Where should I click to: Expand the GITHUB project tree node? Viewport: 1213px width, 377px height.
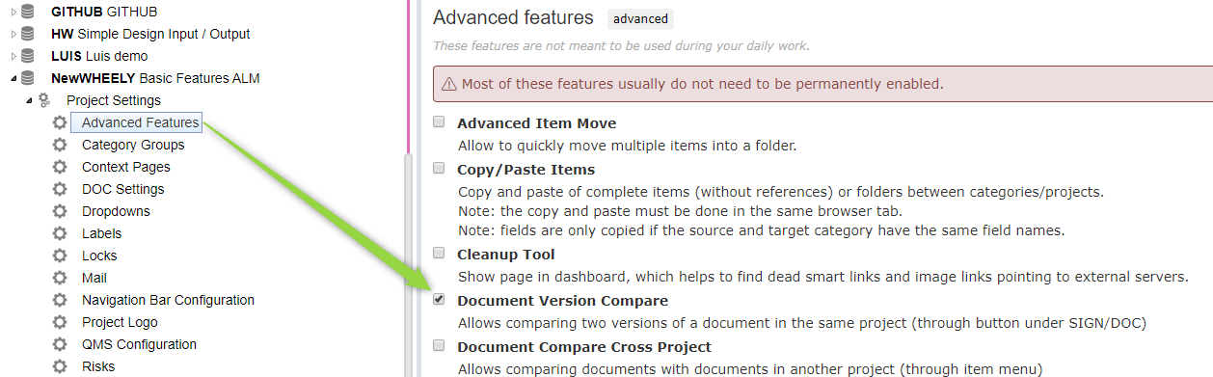[13, 12]
